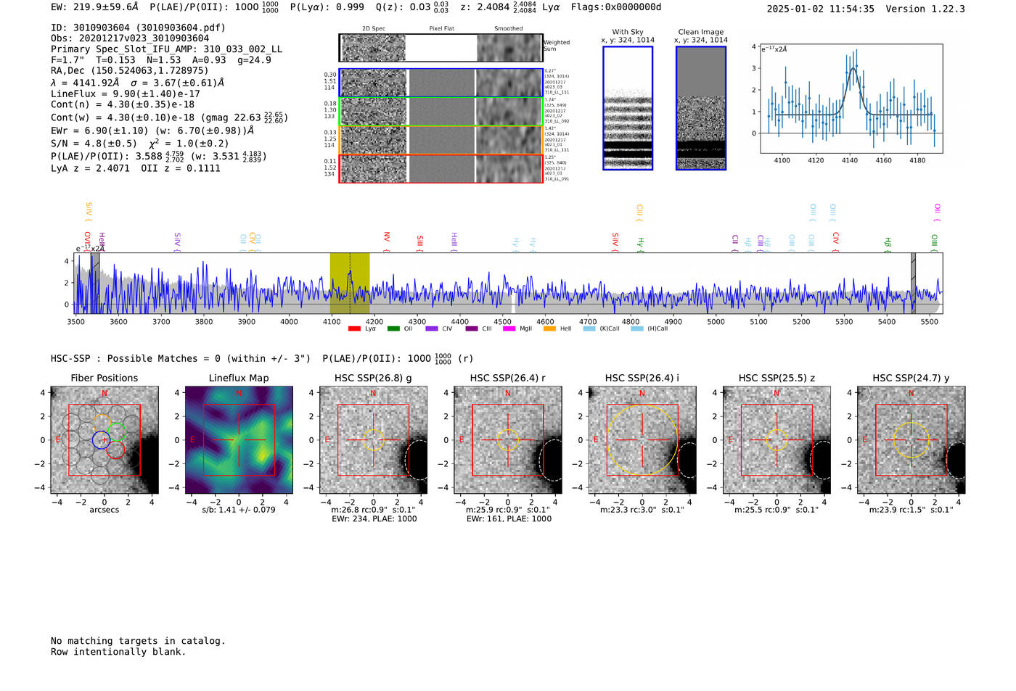Click the Clean Image CCD cutout

click(701, 108)
